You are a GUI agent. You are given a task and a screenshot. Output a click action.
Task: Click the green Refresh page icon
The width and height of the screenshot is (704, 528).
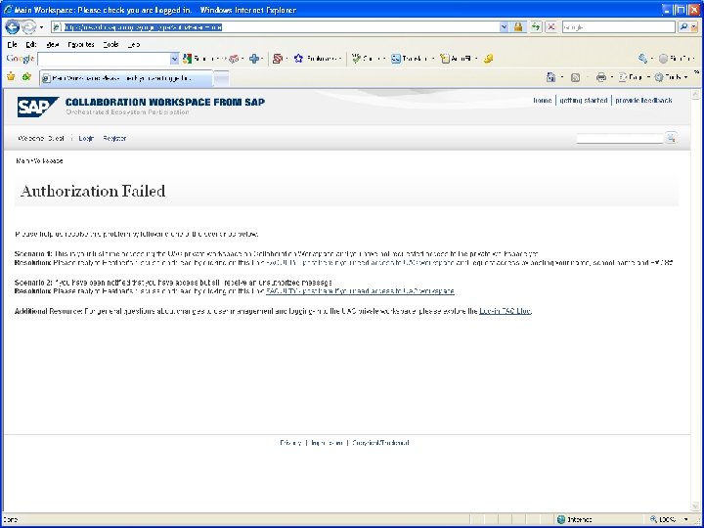[535, 27]
